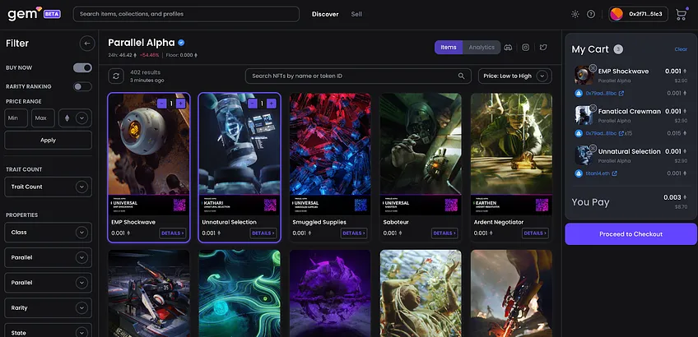This screenshot has height=337, width=698.
Task: Open Details for EMP Shockwave
Action: [x=173, y=233]
